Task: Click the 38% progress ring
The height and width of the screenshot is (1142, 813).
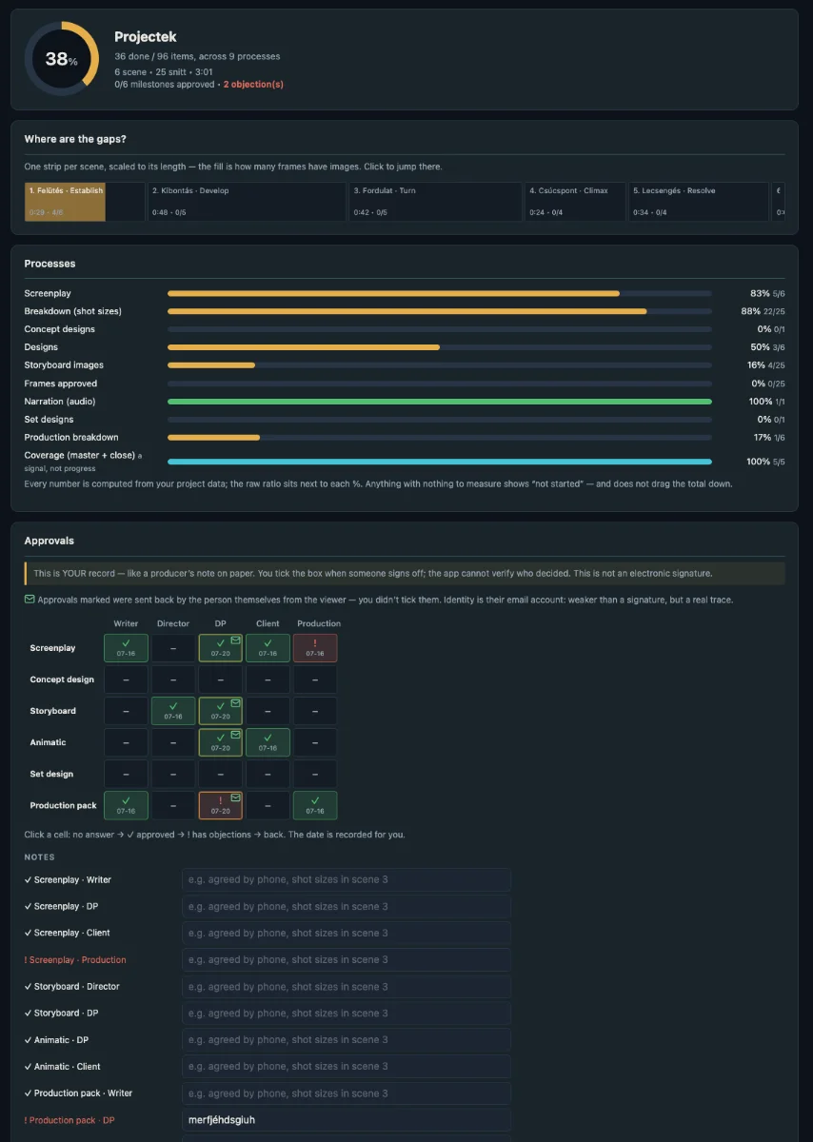Action: coord(62,59)
